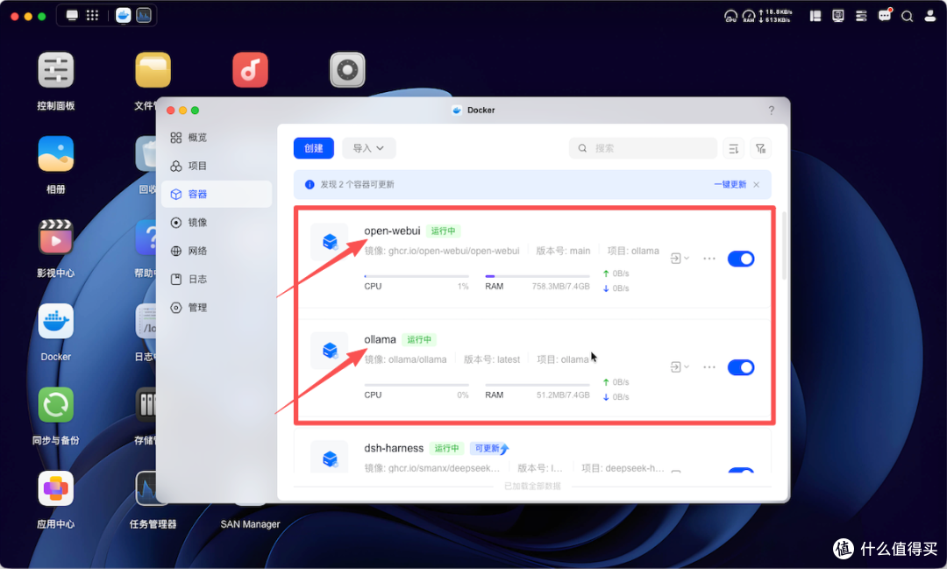Open terminal access dropdown for open-webui
The image size is (947, 569).
click(x=680, y=259)
